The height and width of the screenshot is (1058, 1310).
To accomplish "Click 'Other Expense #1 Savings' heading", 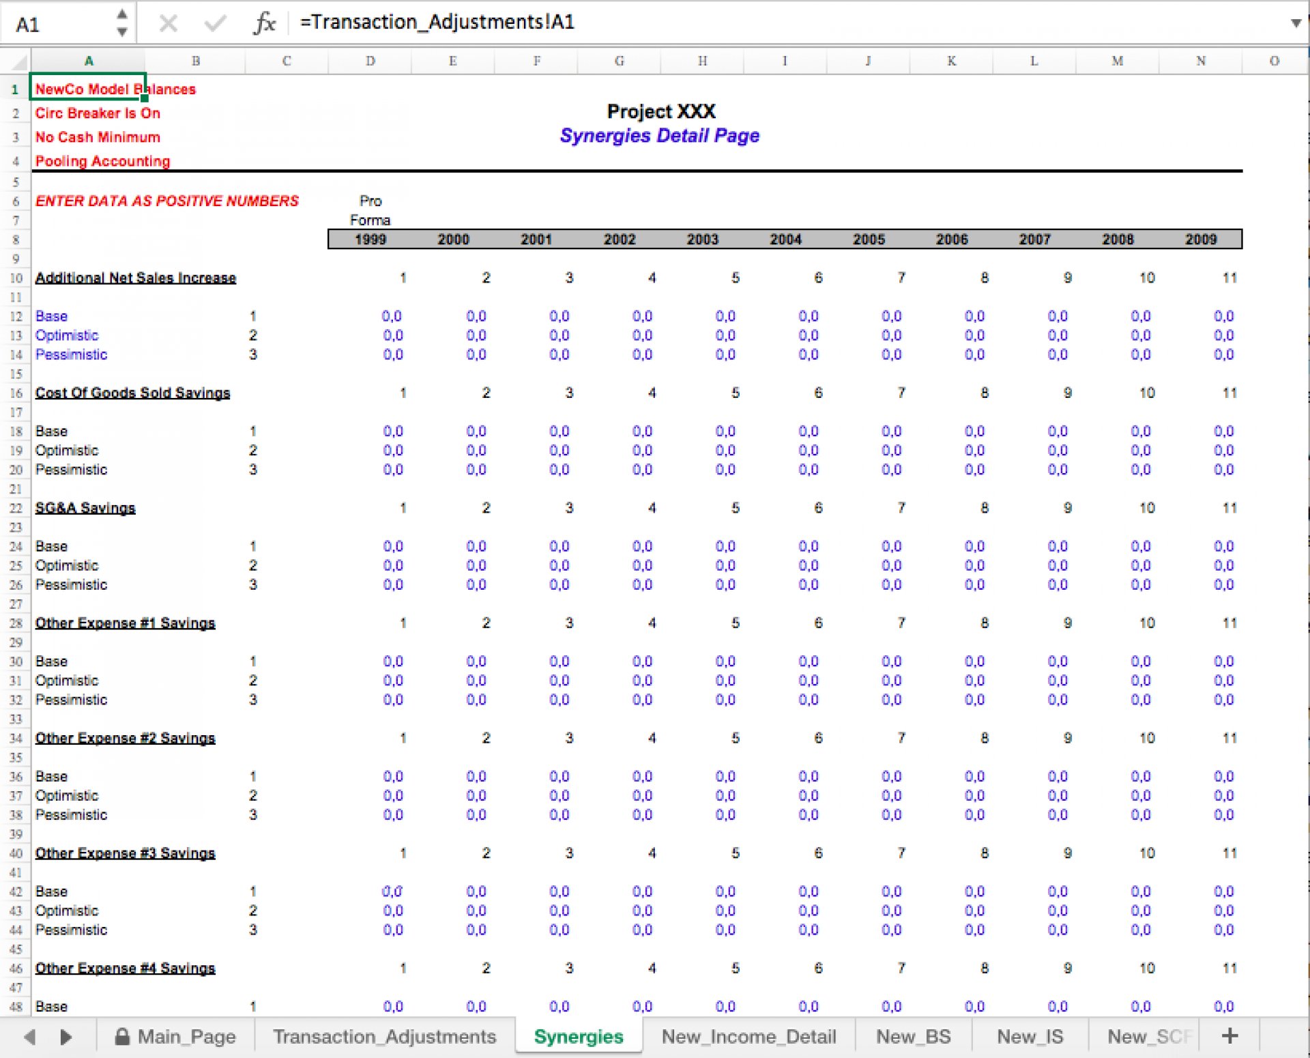I will pyautogui.click(x=125, y=623).
